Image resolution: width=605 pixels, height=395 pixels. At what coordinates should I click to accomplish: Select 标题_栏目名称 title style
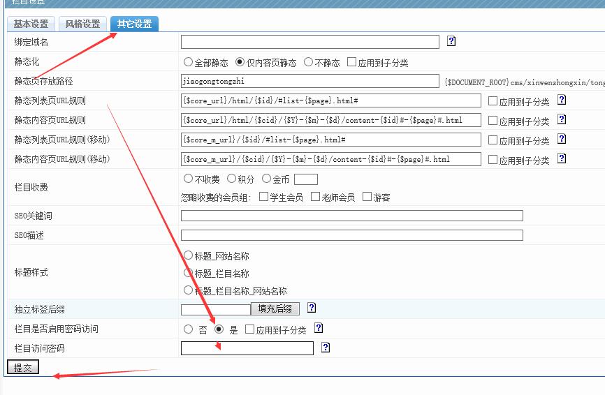[188, 273]
